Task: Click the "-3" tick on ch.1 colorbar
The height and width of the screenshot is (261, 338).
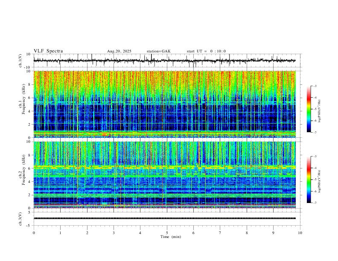Action: tap(315, 86)
